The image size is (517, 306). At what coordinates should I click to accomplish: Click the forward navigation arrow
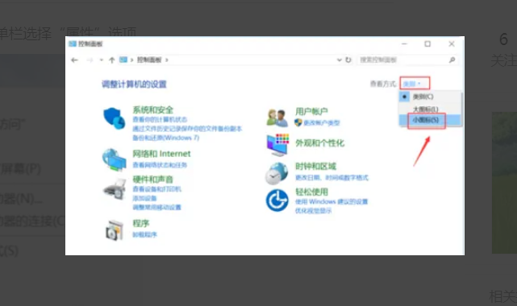tap(90, 60)
